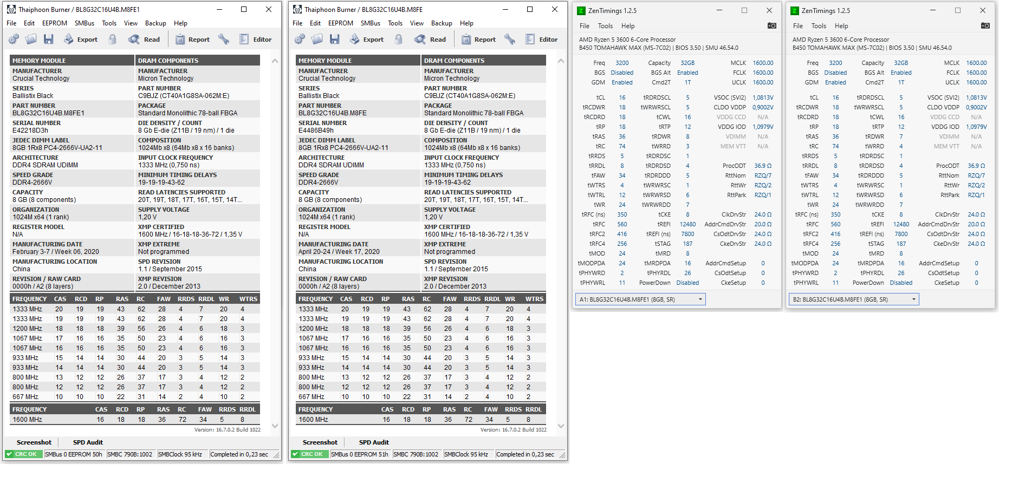This screenshot has height=483, width=1012.
Task: Click PowerDown Disabled value in ZenTimings B2 window
Action: pos(901,283)
